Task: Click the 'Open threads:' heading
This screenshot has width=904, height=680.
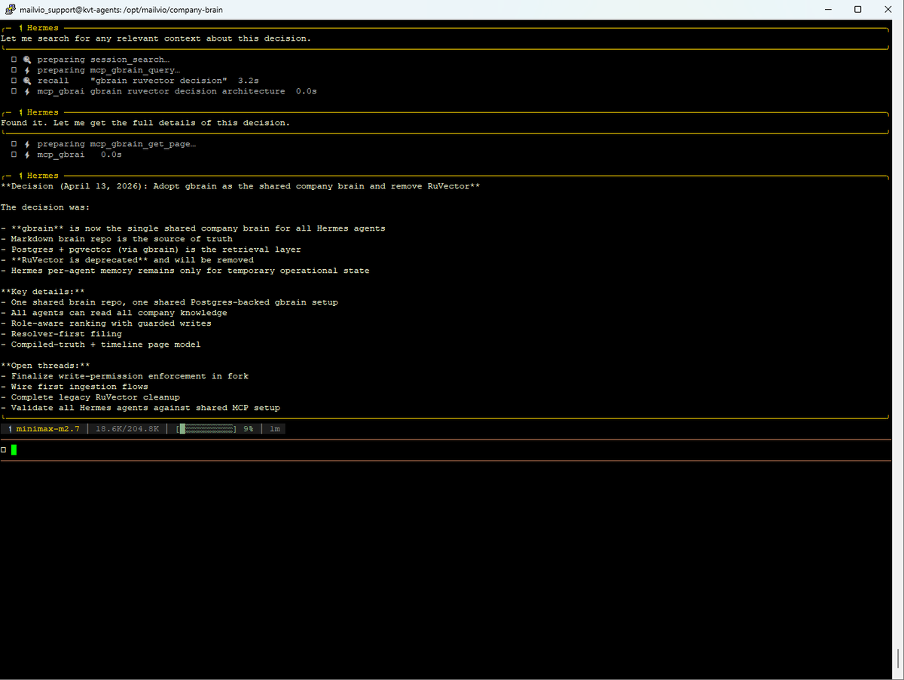Action: 45,366
